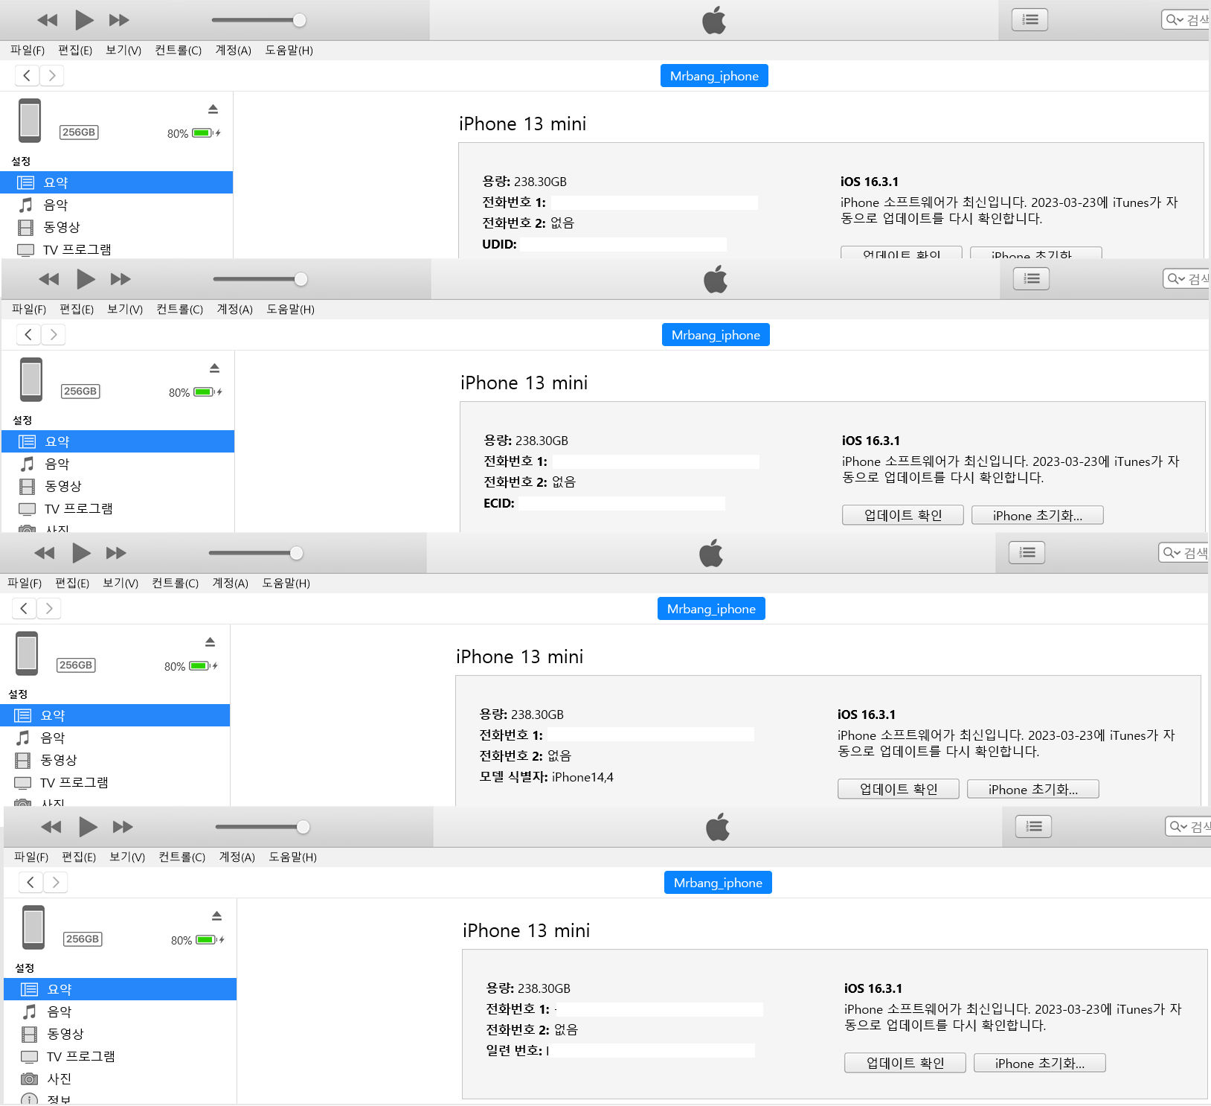Eject the iPhone in the UDID window
1211x1106 pixels.
tap(213, 109)
